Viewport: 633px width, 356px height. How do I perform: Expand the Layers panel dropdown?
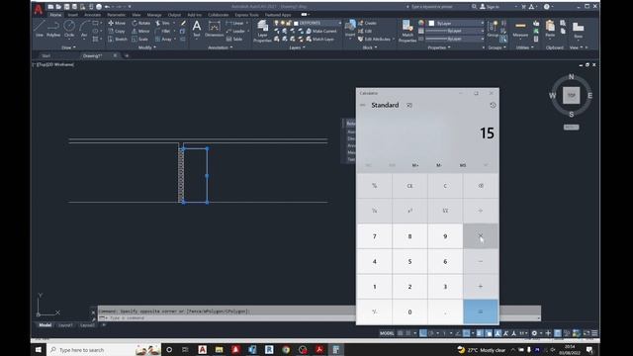(297, 47)
